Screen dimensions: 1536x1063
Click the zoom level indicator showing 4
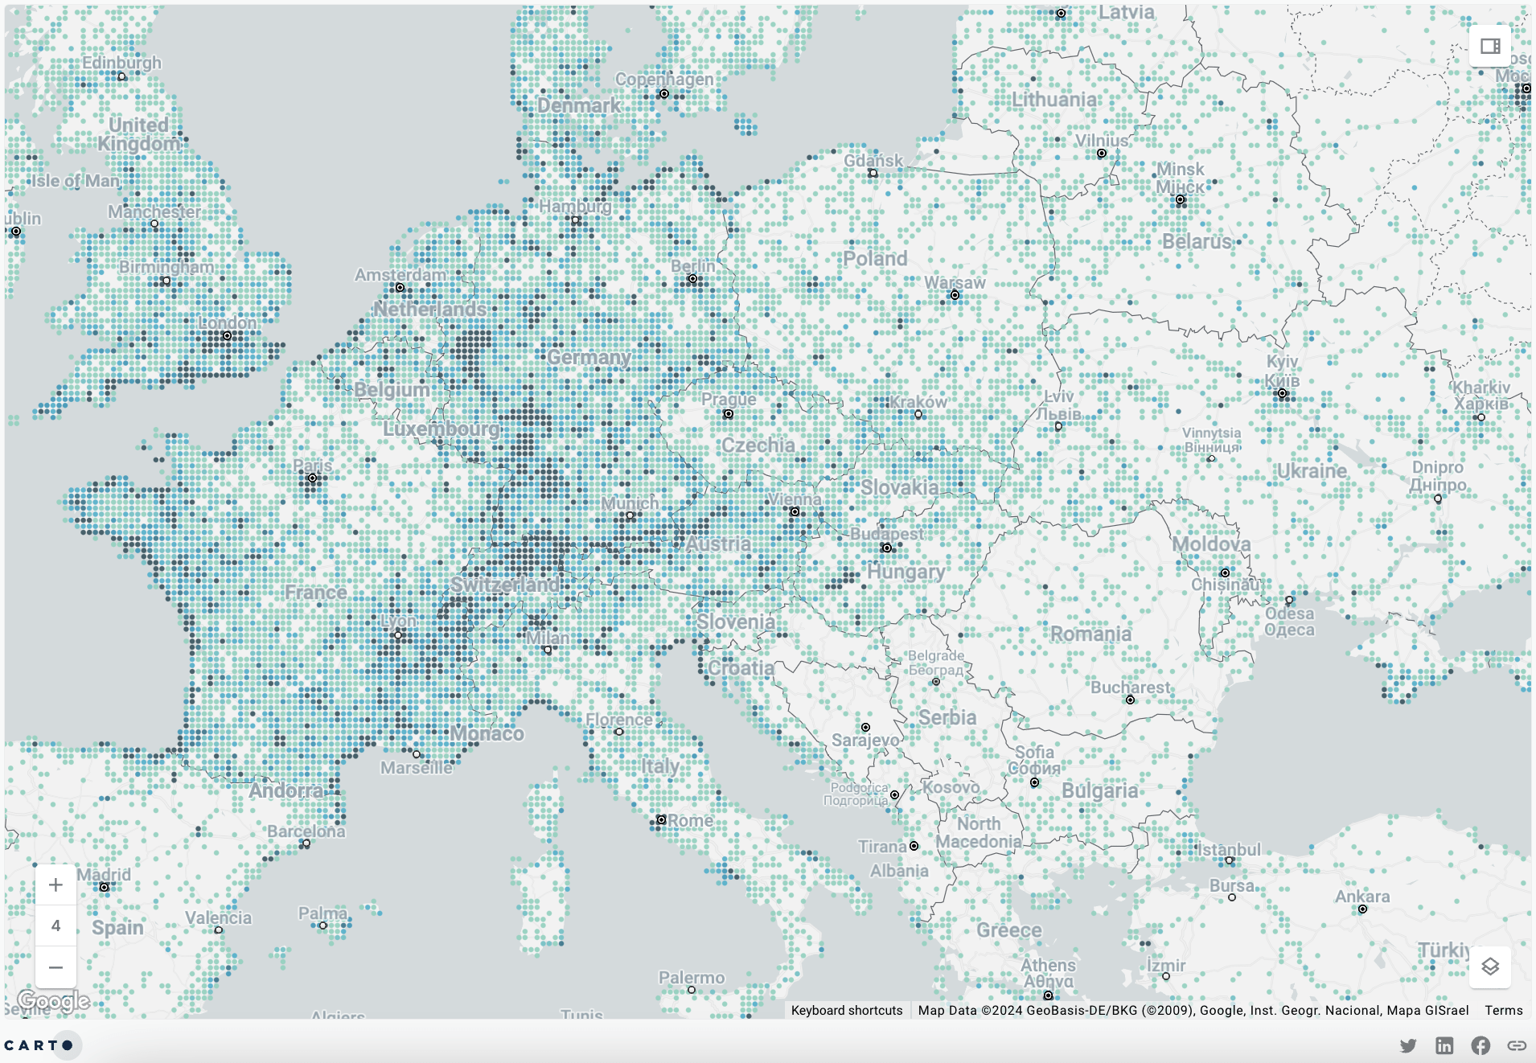click(x=55, y=926)
